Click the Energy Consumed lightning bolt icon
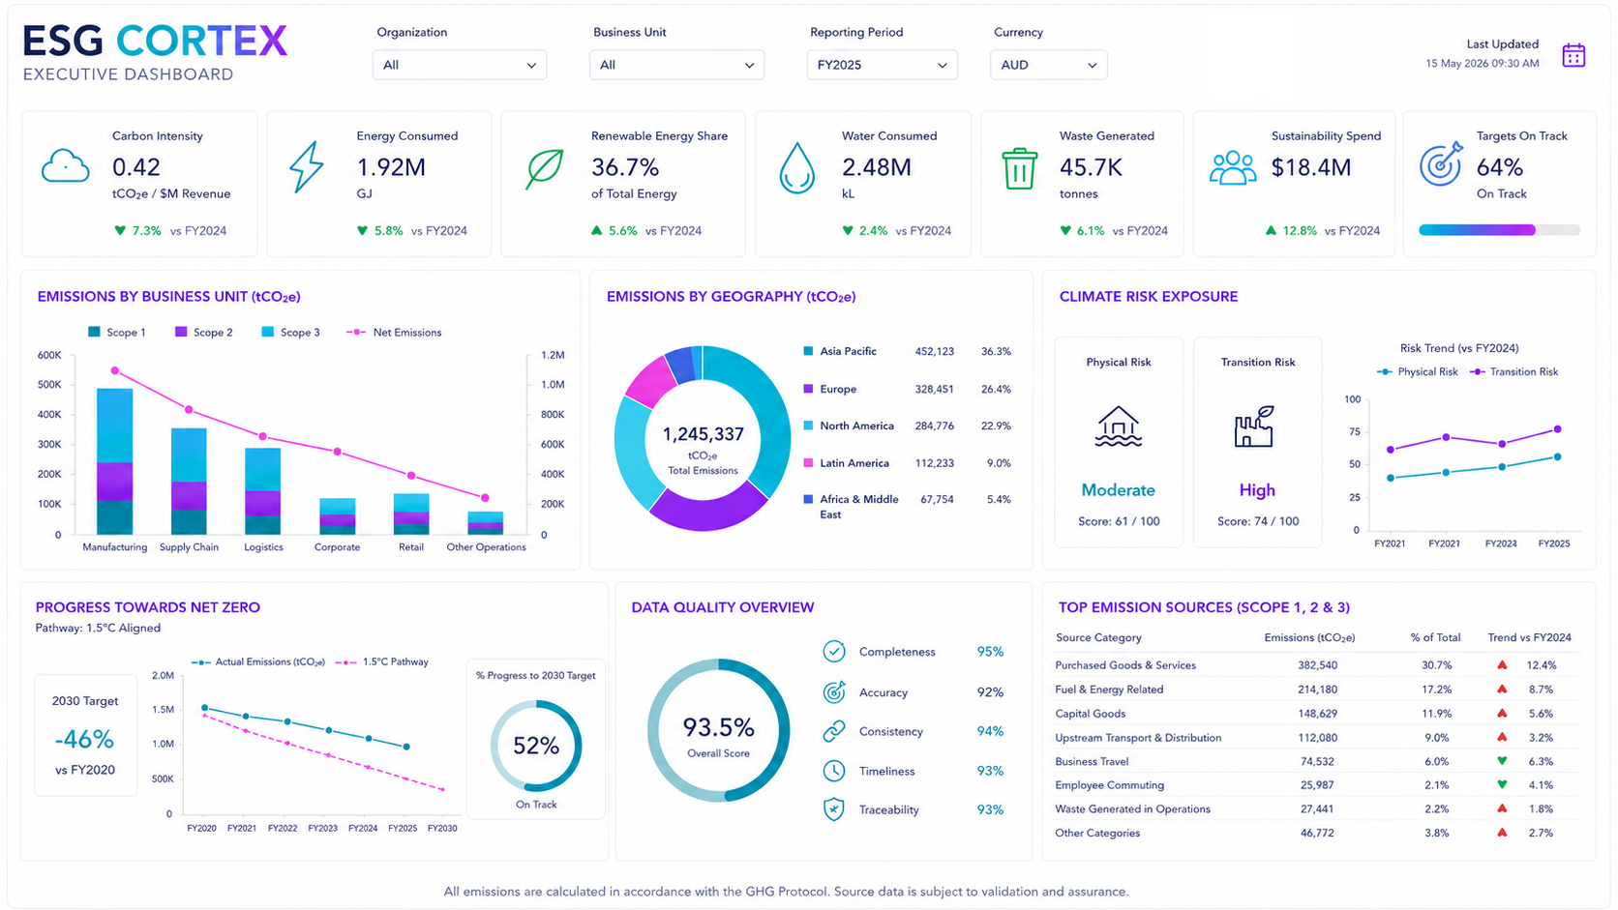The width and height of the screenshot is (1618, 910). point(307,166)
